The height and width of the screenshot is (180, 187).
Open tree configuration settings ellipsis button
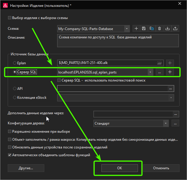click(175, 123)
